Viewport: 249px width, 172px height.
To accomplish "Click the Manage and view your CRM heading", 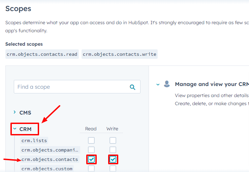I will [212, 84].
